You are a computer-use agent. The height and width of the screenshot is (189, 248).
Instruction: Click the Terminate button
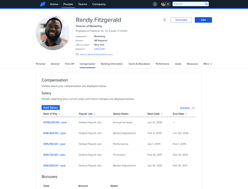tap(181, 20)
